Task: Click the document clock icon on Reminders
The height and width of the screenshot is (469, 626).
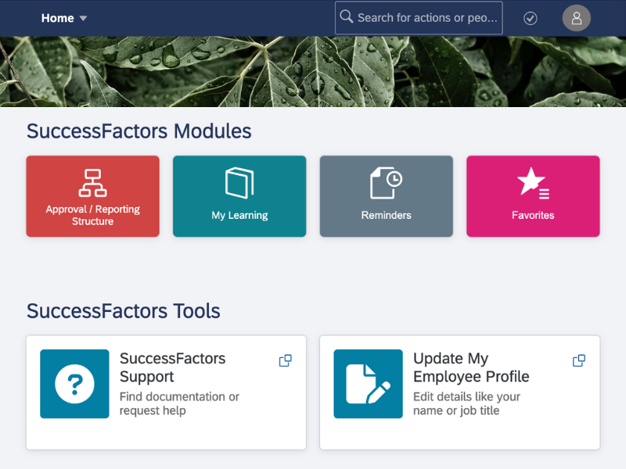Action: coord(386,183)
